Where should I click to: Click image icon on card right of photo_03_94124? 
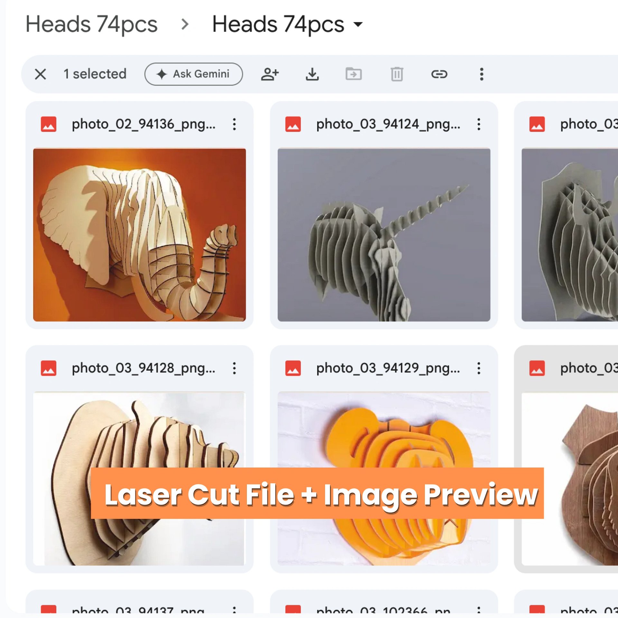pos(537,124)
